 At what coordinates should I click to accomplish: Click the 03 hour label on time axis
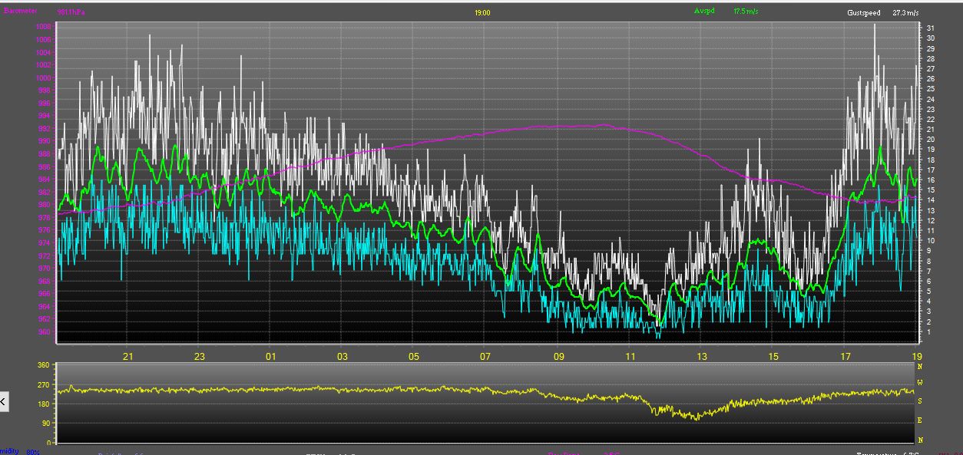point(343,356)
